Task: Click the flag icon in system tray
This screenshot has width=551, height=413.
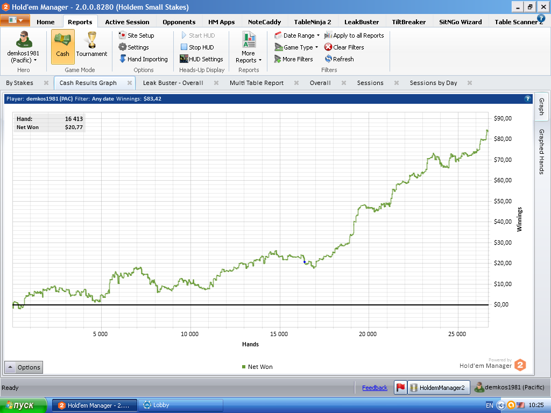Action: point(520,405)
